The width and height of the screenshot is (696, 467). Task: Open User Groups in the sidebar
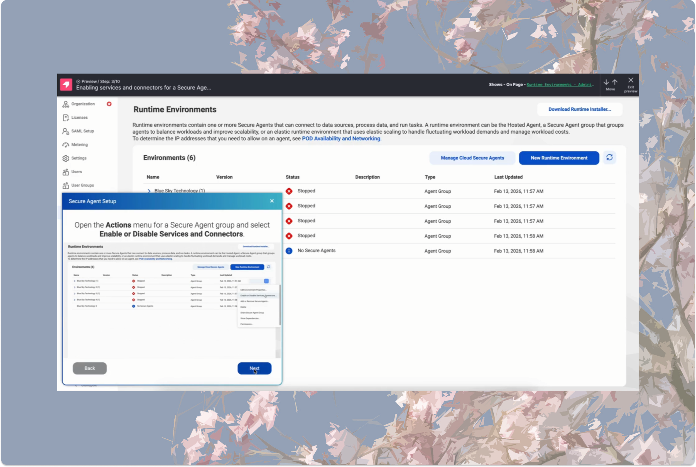coord(82,185)
